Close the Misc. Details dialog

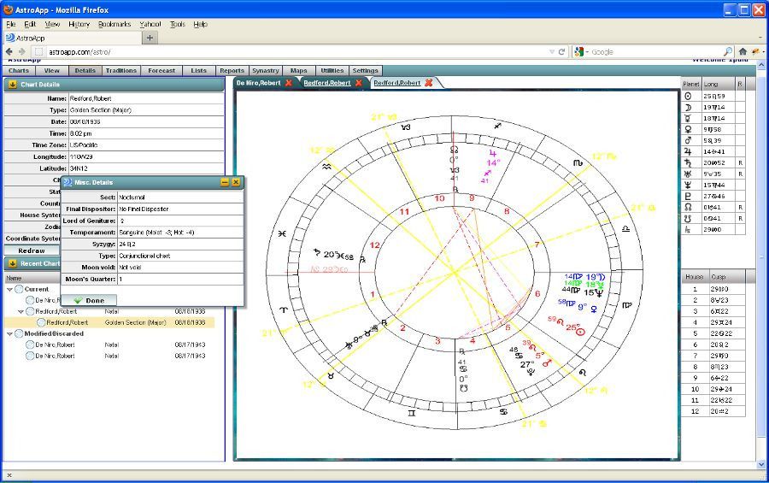click(236, 182)
